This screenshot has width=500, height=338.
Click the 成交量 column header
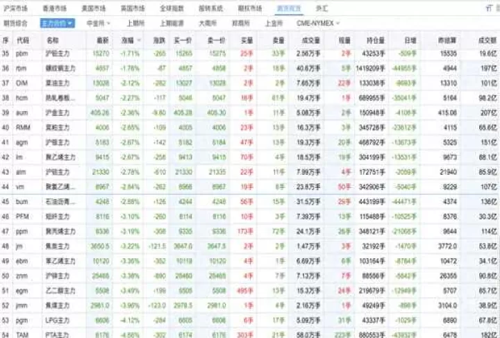311,40
